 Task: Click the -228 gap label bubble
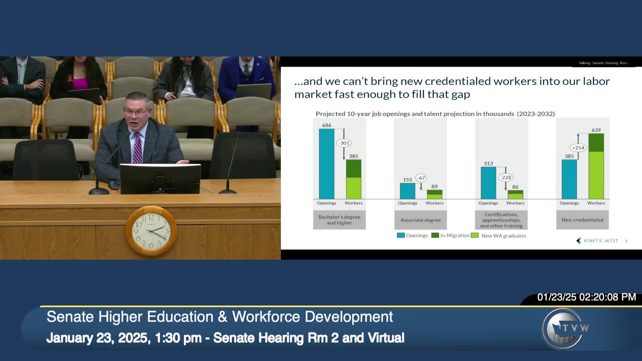click(x=506, y=177)
